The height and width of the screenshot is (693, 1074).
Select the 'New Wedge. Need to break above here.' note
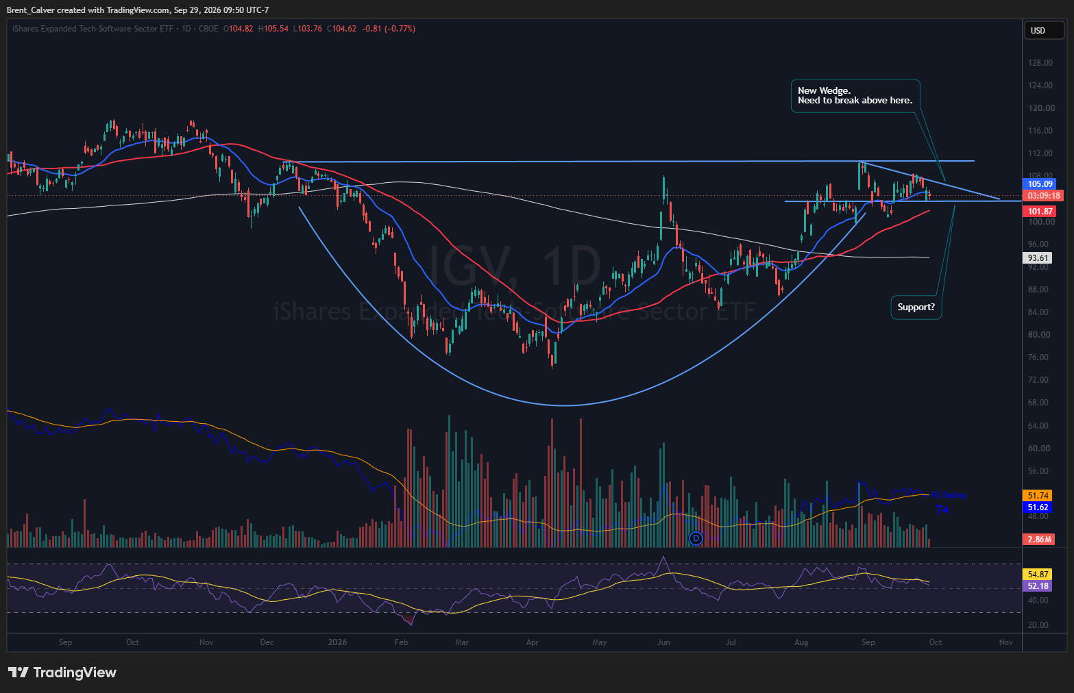[x=855, y=96]
